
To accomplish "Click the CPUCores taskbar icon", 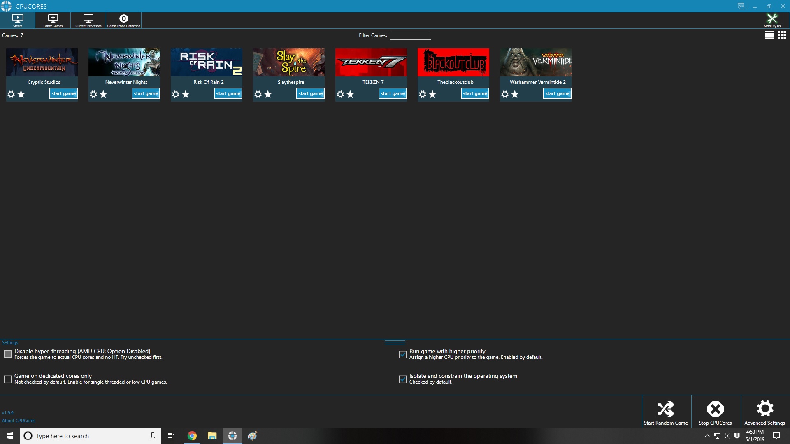I will 232,436.
